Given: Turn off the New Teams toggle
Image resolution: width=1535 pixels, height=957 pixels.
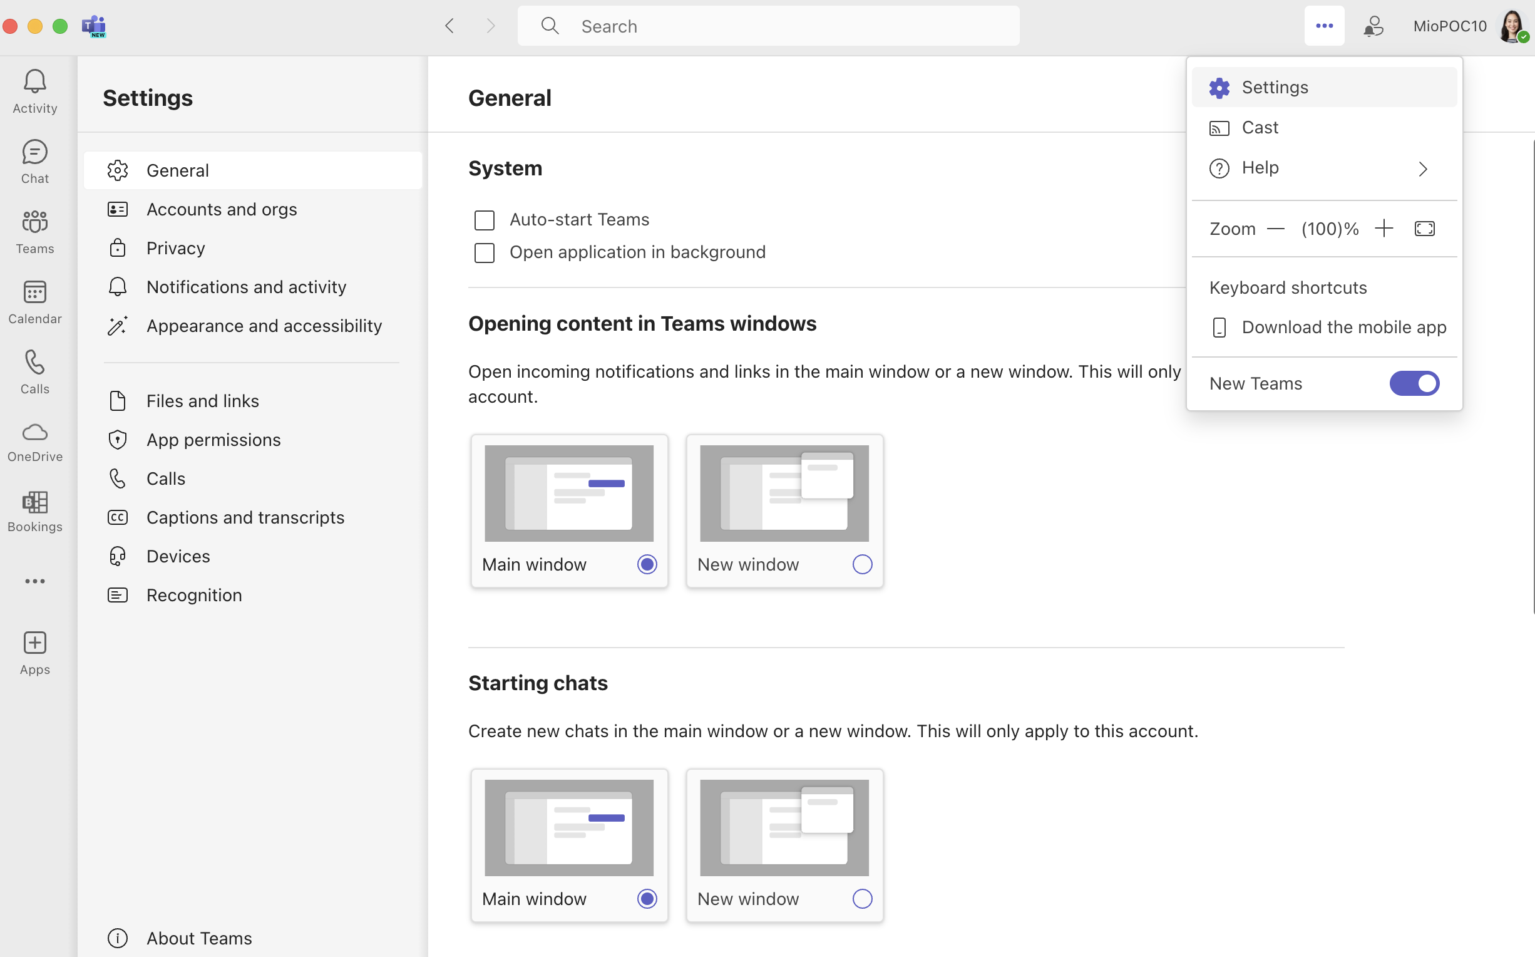Looking at the screenshot, I should [x=1414, y=383].
